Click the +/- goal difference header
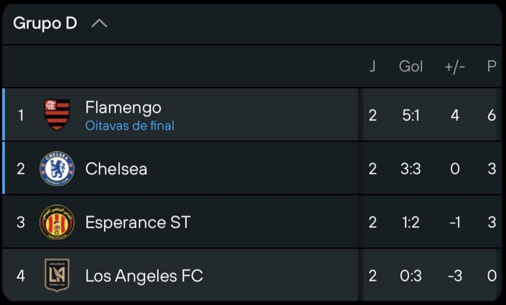 coord(454,66)
